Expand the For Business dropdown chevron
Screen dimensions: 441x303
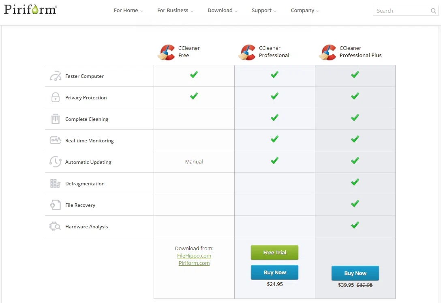(192, 11)
